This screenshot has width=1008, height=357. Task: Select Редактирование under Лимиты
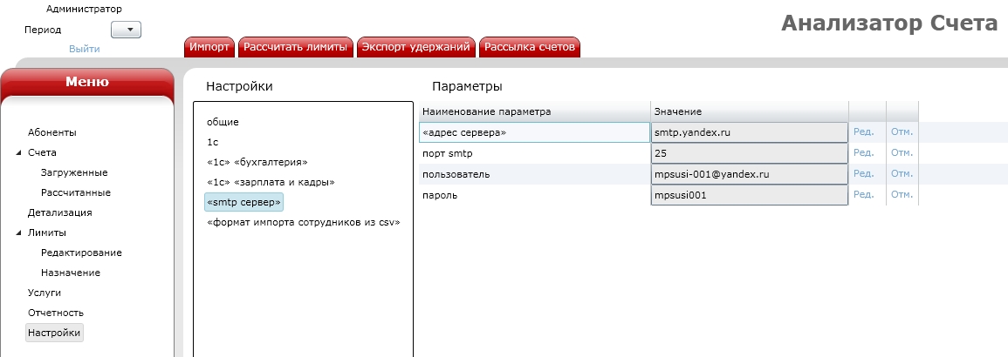pyautogui.click(x=81, y=253)
